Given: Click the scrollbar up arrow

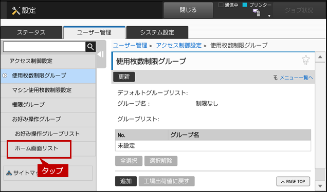Looking at the screenshot, I should [320, 57].
